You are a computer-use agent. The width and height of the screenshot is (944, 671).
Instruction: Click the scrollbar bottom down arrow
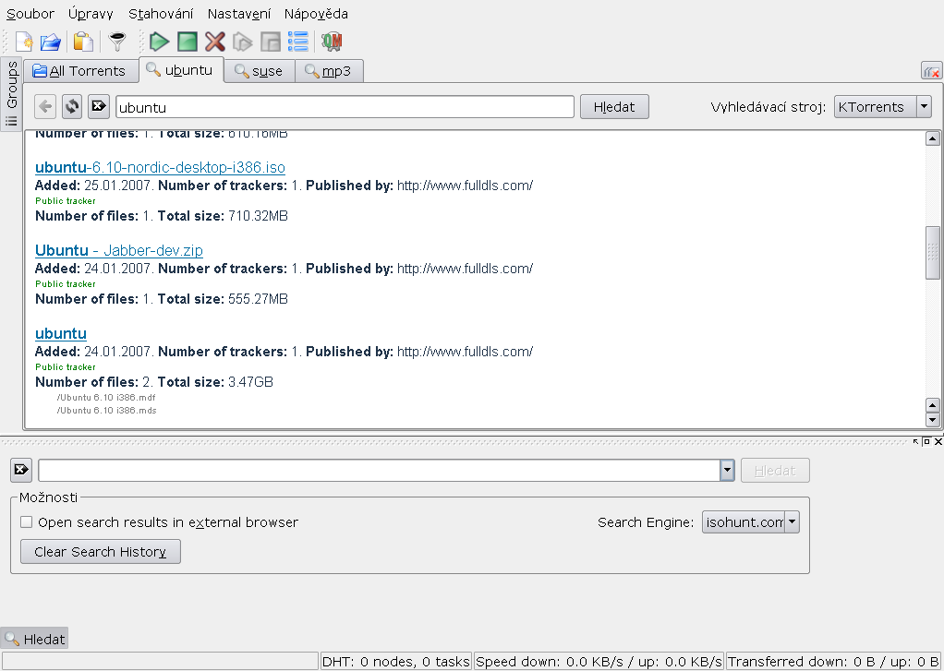click(x=932, y=419)
